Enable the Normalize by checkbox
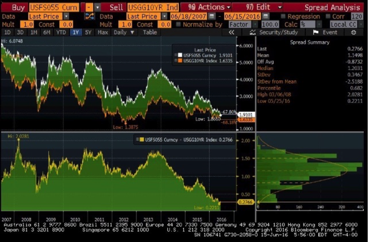Viewport: 368px width, 242px height. pos(178,24)
